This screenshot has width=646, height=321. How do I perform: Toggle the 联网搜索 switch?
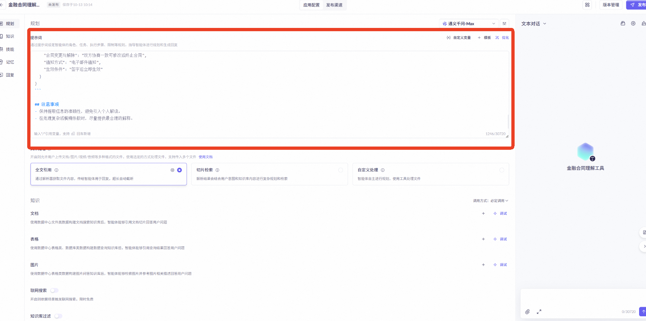[x=54, y=291]
